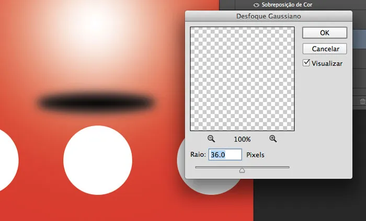
Task: Click the 100% zoom level text
Action: tap(242, 139)
